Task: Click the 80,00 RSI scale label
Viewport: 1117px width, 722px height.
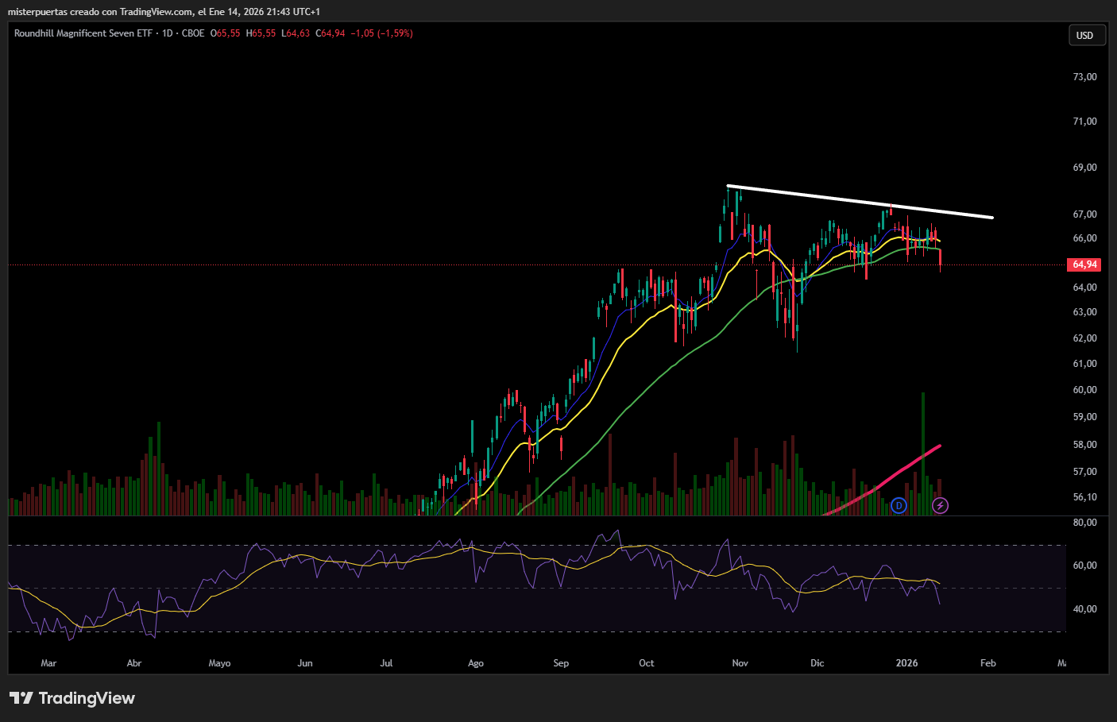Action: pos(1085,523)
